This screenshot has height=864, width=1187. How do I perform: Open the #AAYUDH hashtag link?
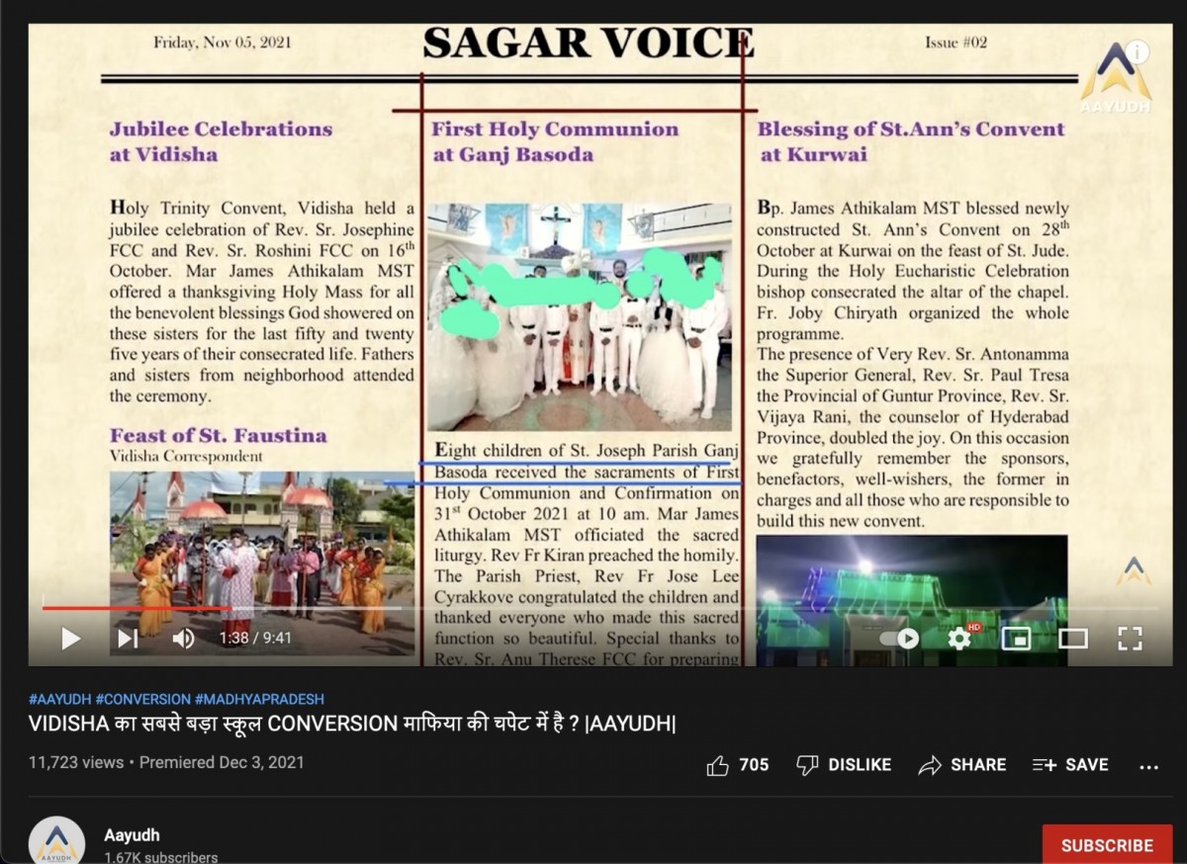coord(58,699)
